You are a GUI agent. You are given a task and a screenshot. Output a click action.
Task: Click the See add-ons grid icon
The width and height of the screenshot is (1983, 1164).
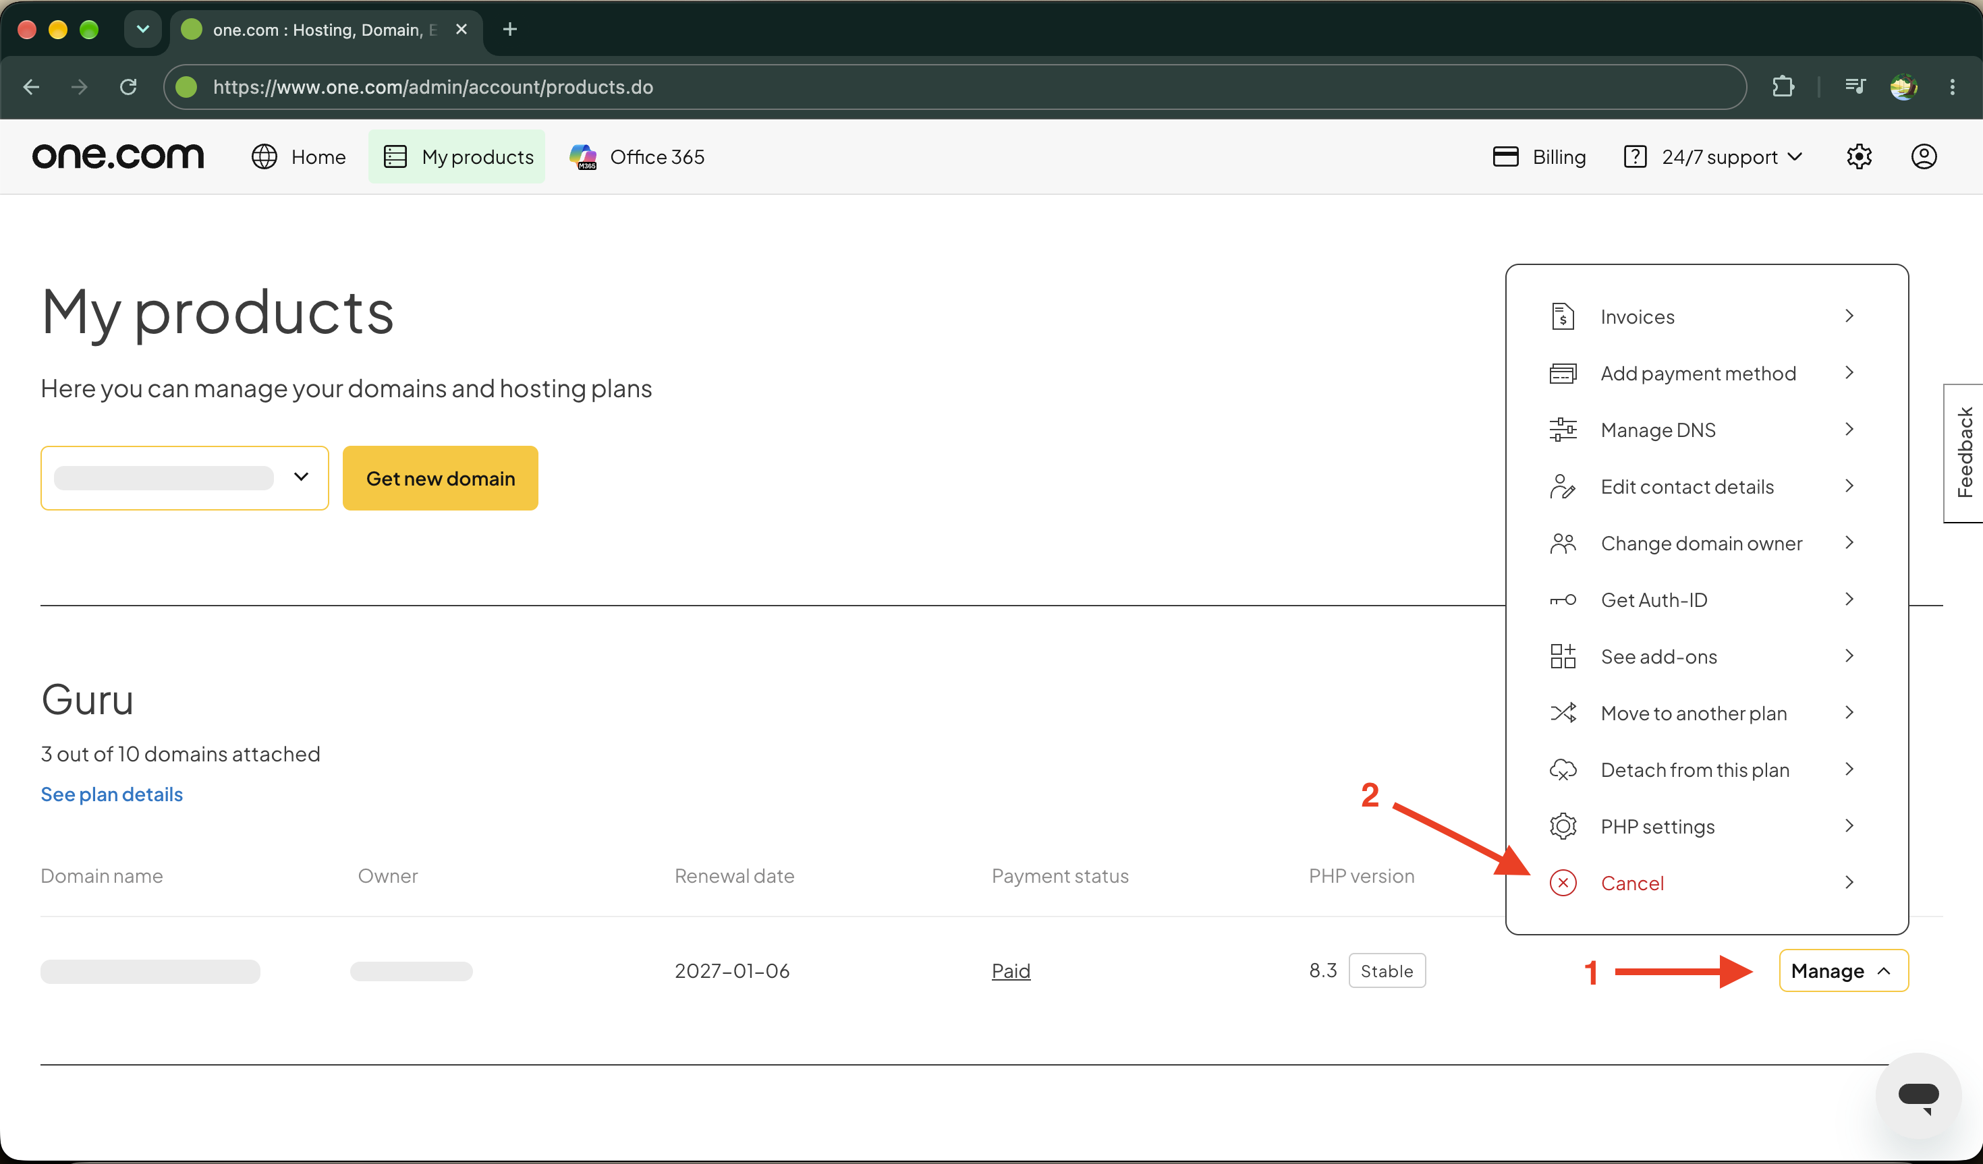[1563, 656]
